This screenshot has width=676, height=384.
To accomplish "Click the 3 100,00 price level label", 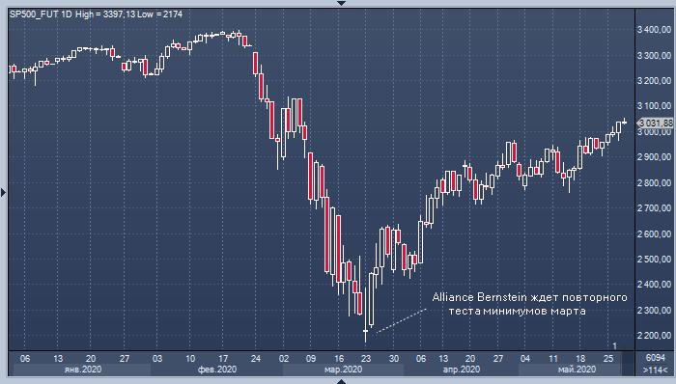I will pyautogui.click(x=655, y=106).
